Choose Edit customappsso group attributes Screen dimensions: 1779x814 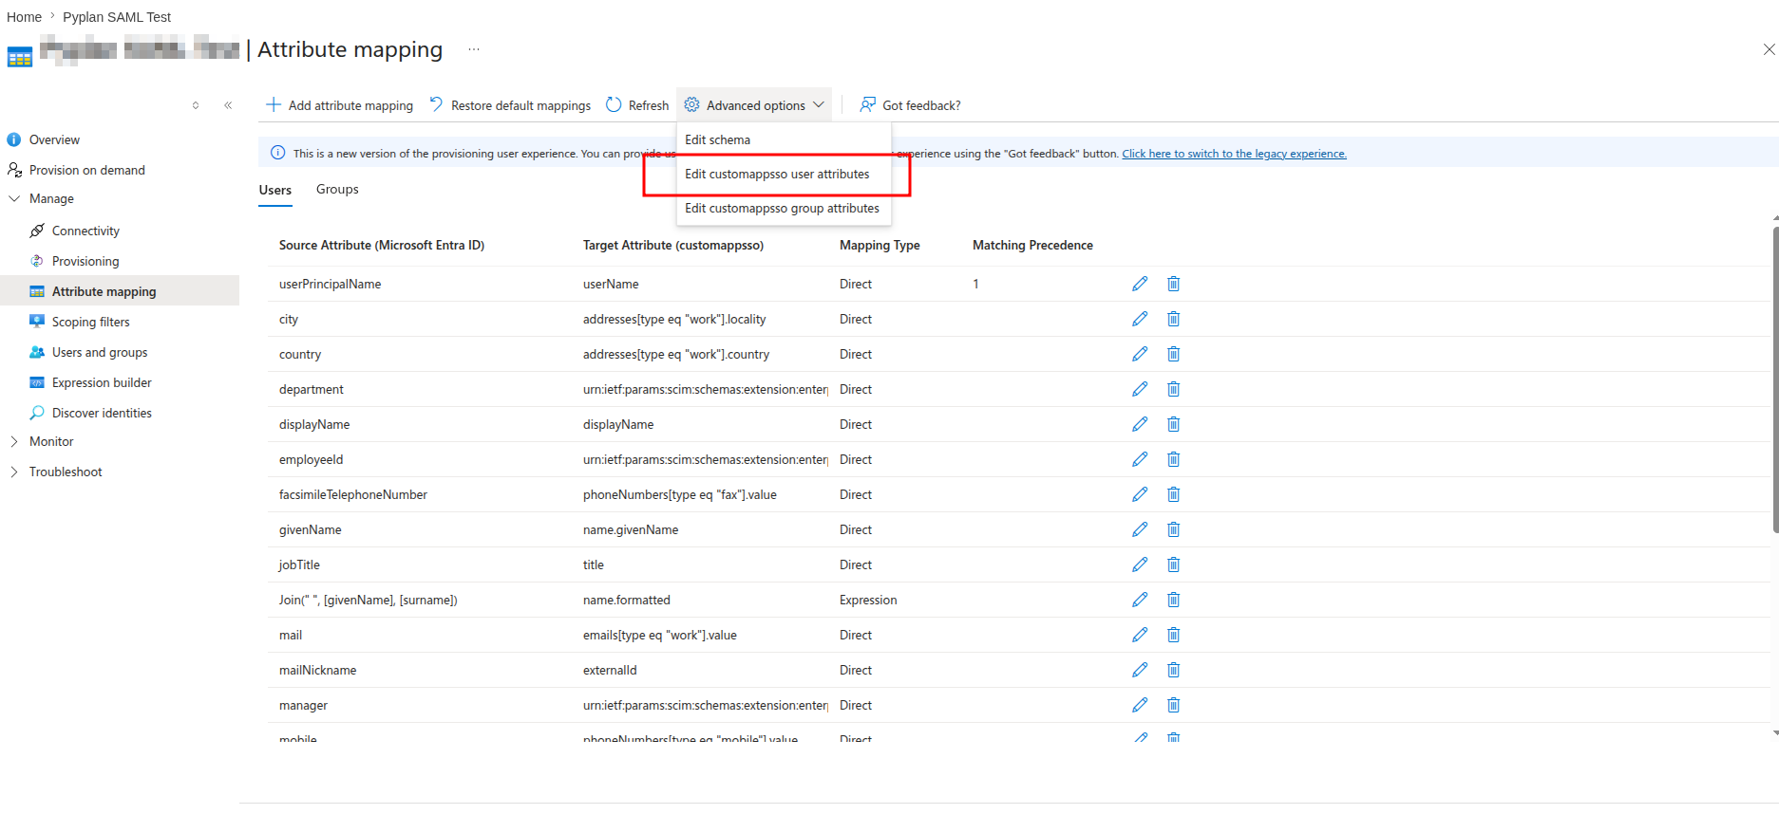click(x=784, y=208)
